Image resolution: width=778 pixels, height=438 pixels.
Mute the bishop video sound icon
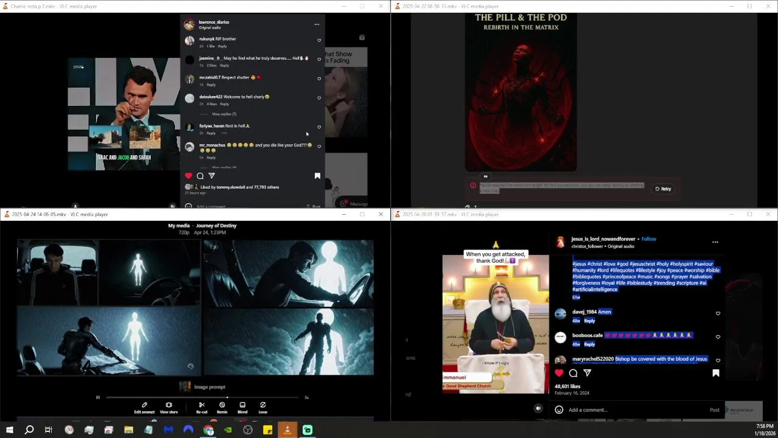click(x=539, y=409)
